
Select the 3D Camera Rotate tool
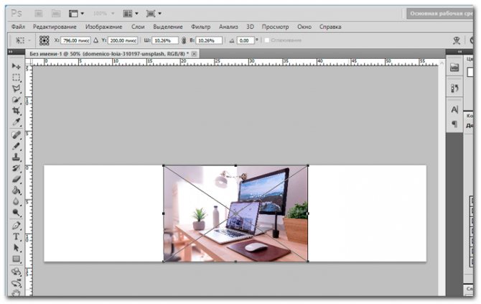click(x=16, y=283)
